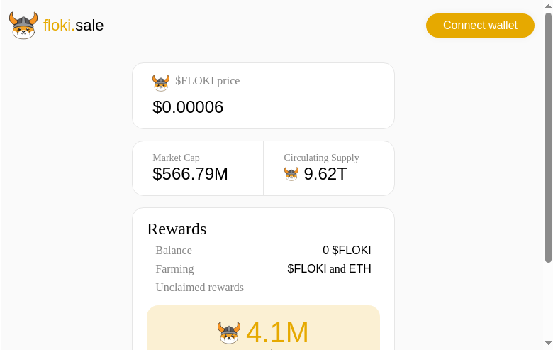
Task: Open the floki.sale home link
Action: (73, 26)
